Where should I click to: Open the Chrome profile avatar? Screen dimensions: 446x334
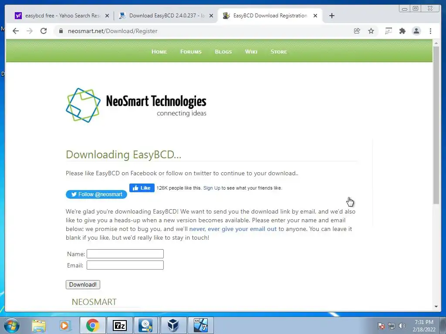pyautogui.click(x=416, y=31)
